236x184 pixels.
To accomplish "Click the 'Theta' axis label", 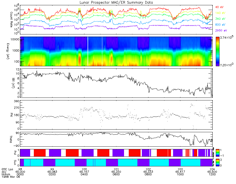I will [x=11, y=139].
